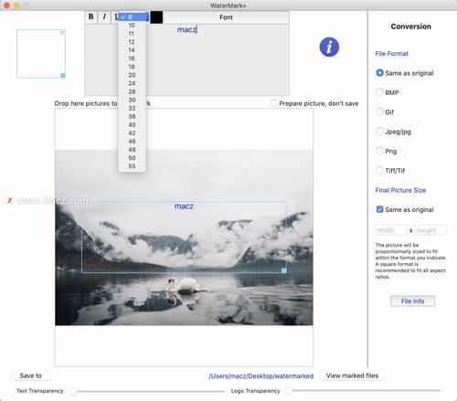Click the File Info button
This screenshot has height=401, width=457.
[x=412, y=301]
